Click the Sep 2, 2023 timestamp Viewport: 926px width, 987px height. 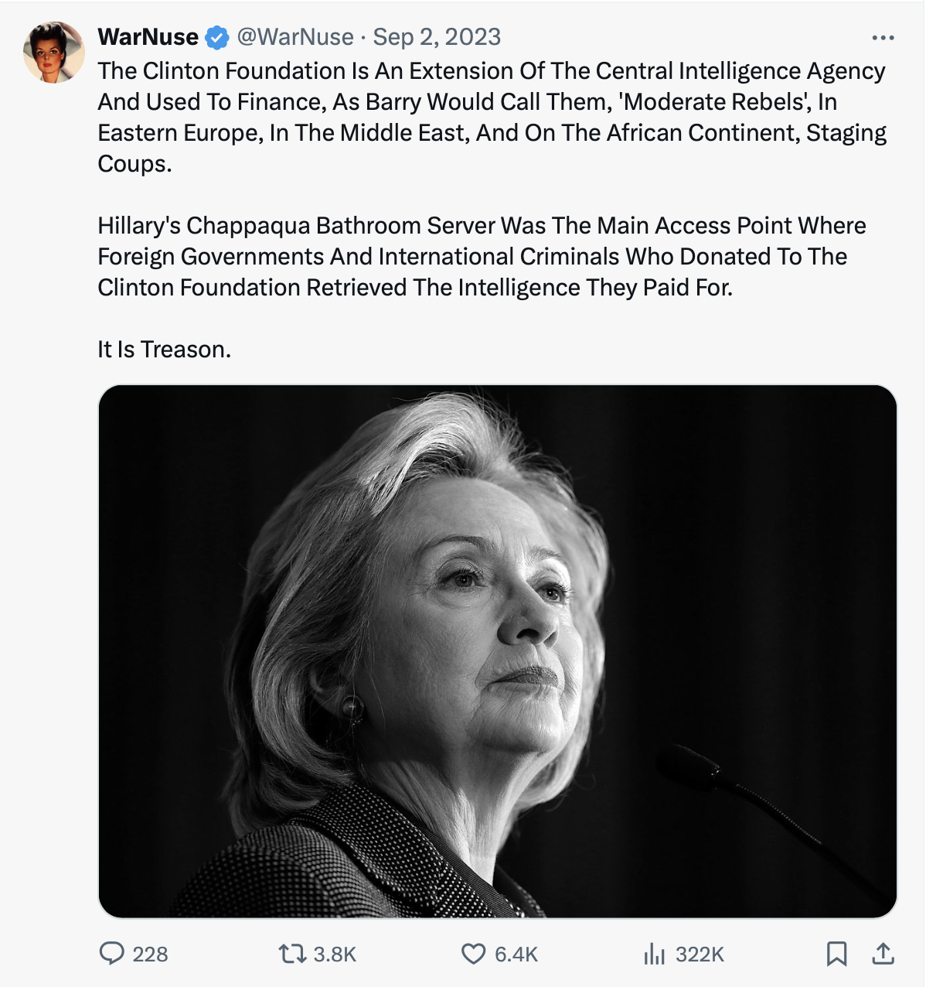(x=437, y=37)
